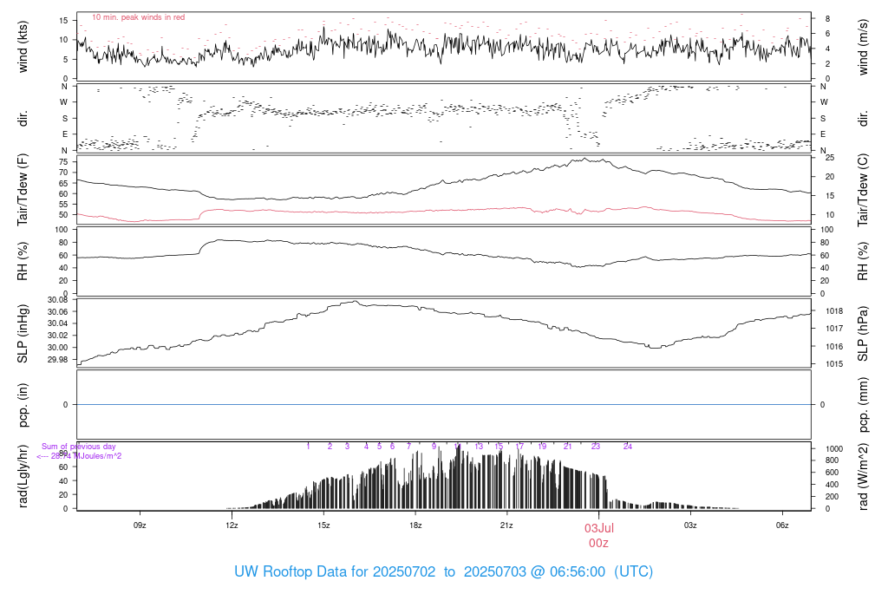The image size is (888, 607).
Task: Select the 'SLP (hPa)' axis label
Action: (x=863, y=334)
